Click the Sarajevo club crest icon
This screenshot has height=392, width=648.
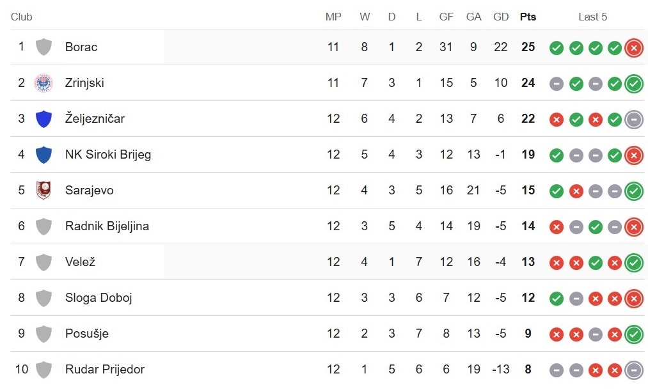tap(43, 191)
